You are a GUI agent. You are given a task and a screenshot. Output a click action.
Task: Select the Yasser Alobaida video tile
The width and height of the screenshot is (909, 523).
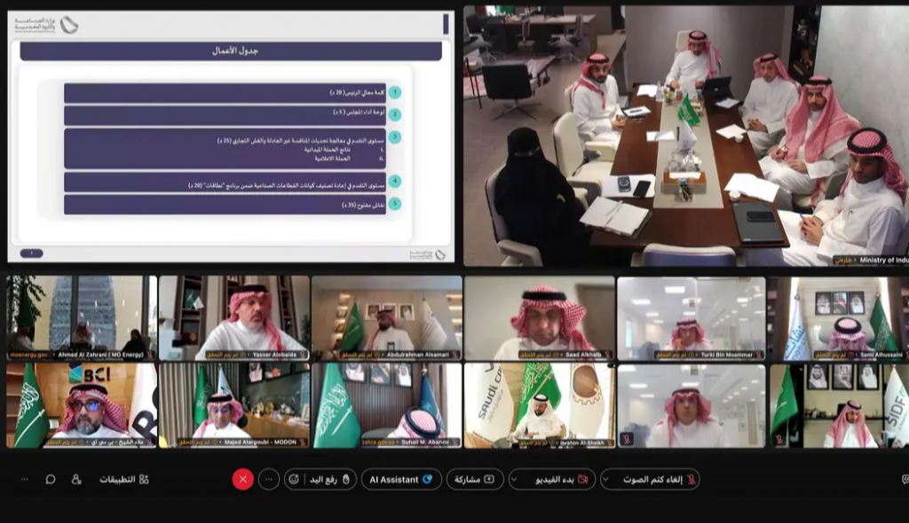[234, 317]
